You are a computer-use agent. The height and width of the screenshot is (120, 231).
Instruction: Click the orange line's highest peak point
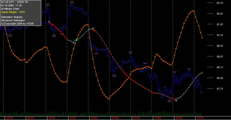pos(194,11)
